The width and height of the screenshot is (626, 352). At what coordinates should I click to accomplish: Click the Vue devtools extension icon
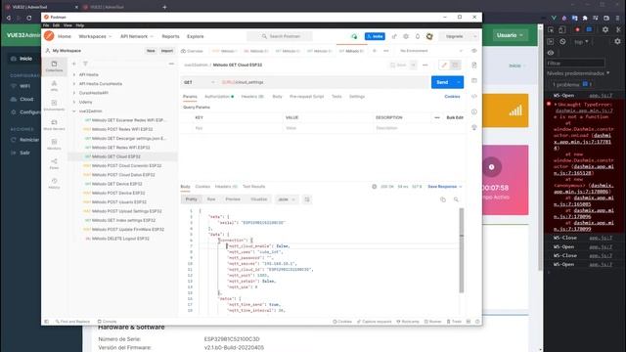tap(554, 18)
